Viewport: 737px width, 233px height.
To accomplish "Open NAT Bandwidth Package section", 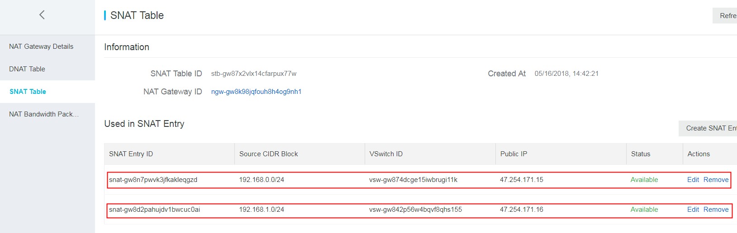I will pyautogui.click(x=44, y=114).
